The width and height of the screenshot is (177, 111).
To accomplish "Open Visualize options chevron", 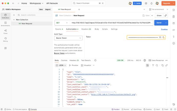I will click(x=94, y=65).
